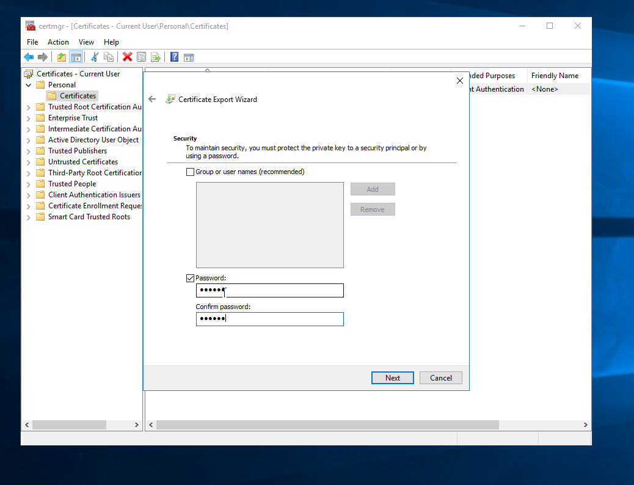Image resolution: width=634 pixels, height=485 pixels.
Task: Open the Help menu
Action: [x=111, y=42]
